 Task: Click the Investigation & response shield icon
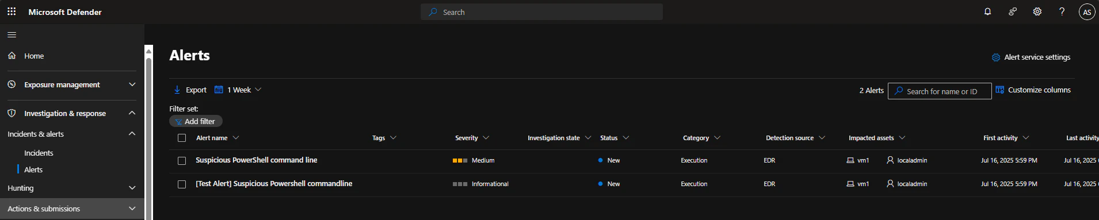(x=12, y=113)
